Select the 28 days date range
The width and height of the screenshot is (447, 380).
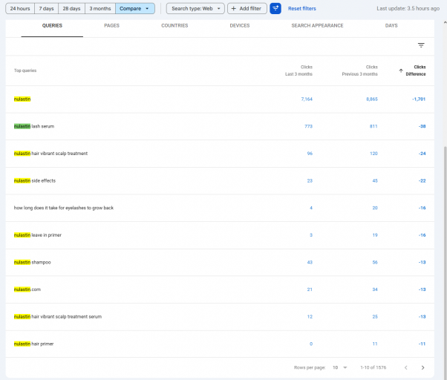pyautogui.click(x=71, y=9)
